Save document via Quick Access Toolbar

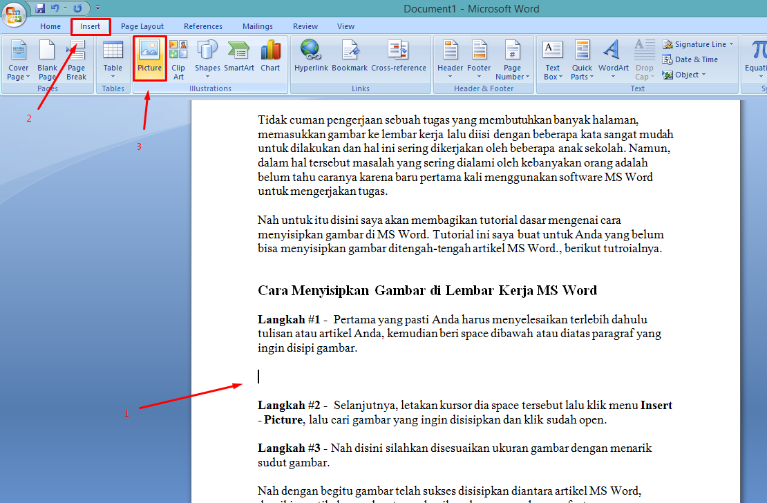point(40,8)
